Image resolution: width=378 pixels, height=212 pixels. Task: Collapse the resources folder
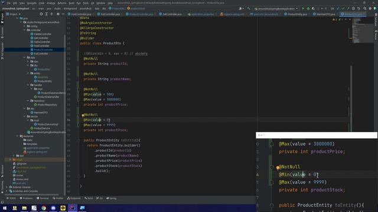click(18, 136)
